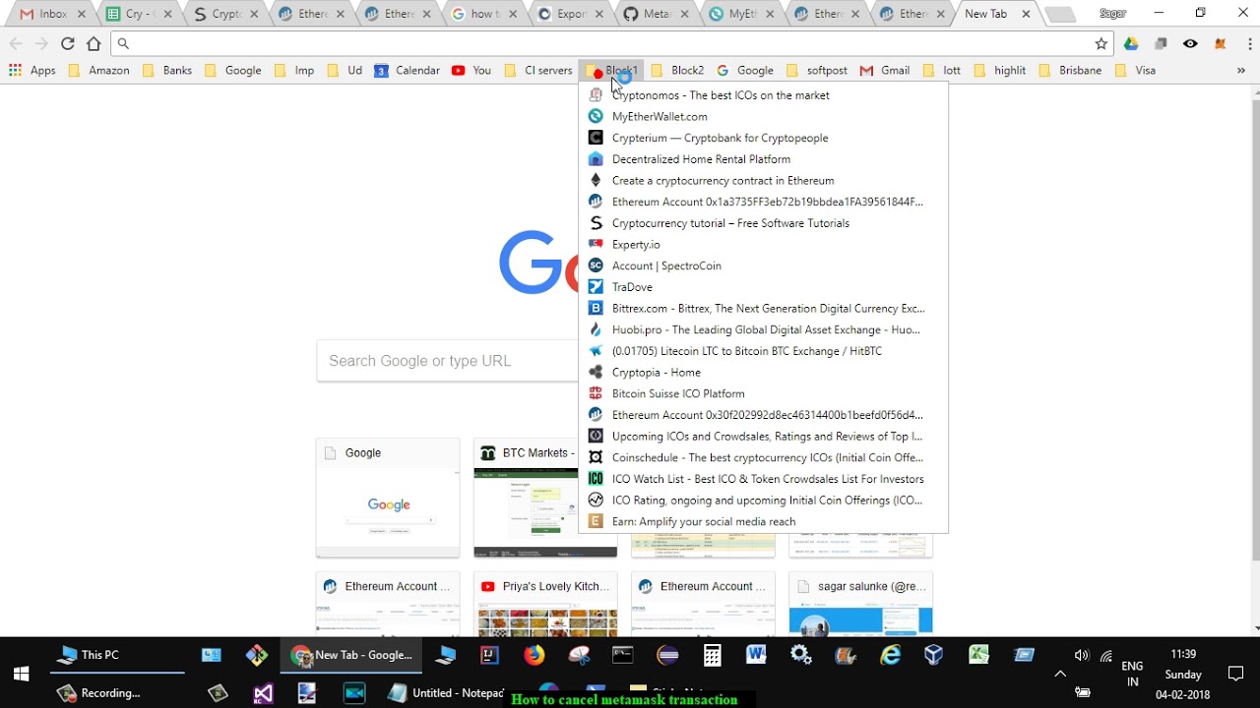Screen dimensions: 1260x708
Task: Open Experty.io bookmark
Action: [763, 245]
